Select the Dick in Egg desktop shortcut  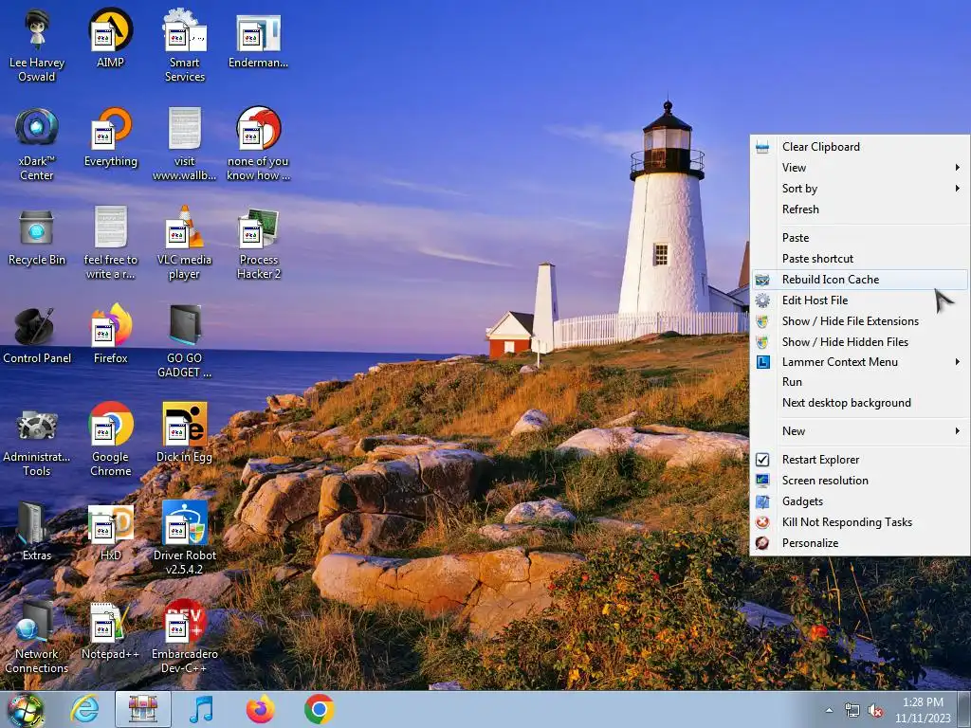185,432
